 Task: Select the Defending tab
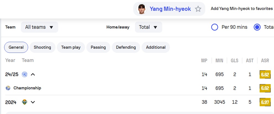[x=126, y=47]
